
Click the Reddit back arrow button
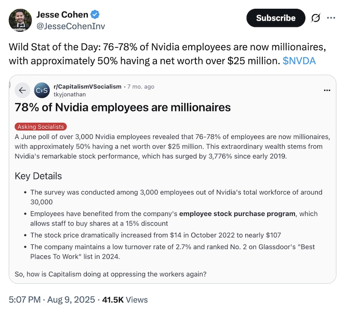point(22,90)
